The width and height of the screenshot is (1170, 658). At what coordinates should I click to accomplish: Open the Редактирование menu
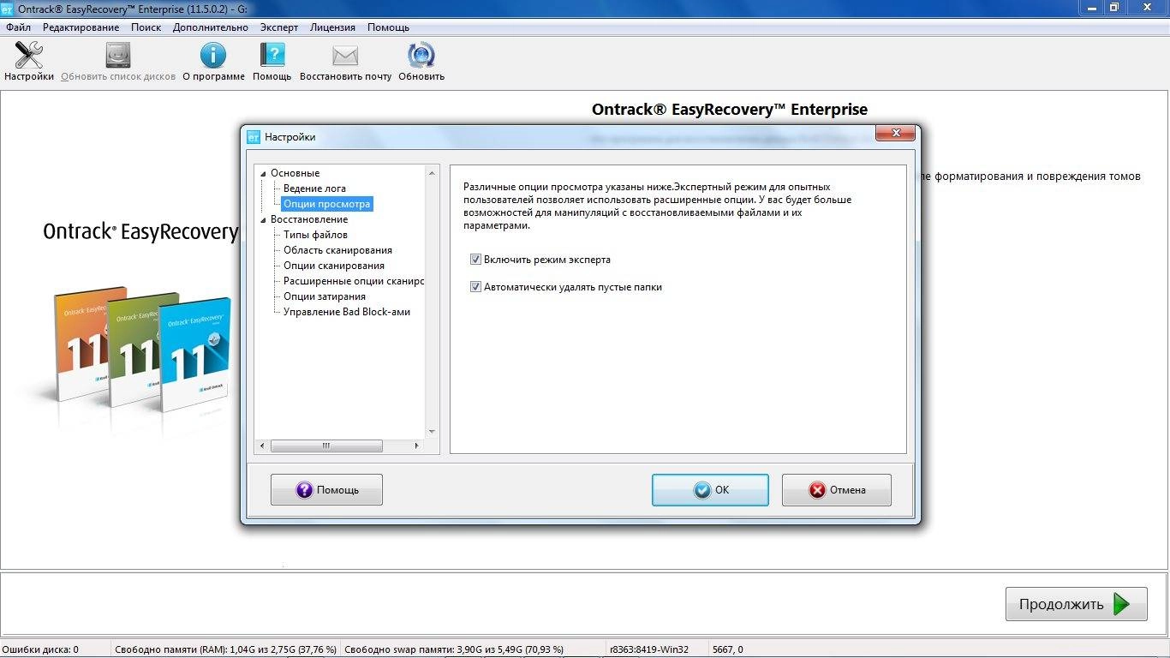81,27
